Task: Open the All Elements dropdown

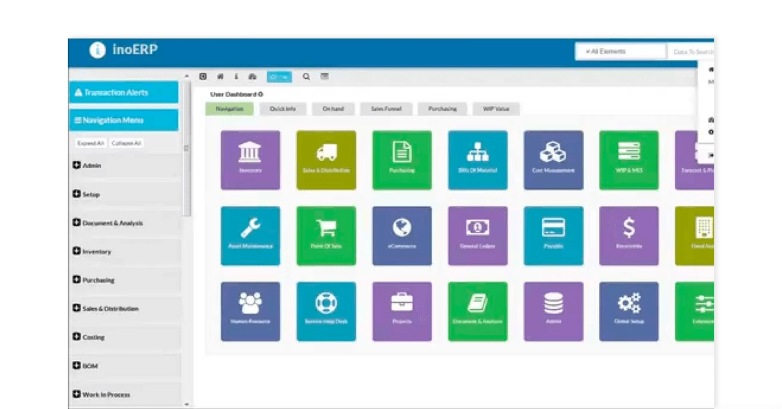Action: click(x=620, y=51)
